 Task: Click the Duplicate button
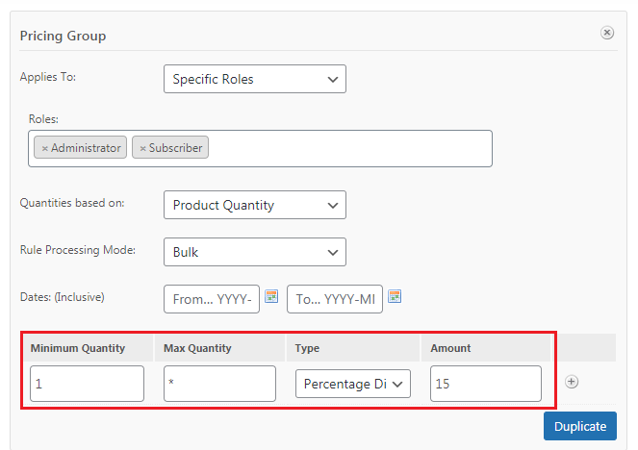click(x=580, y=426)
